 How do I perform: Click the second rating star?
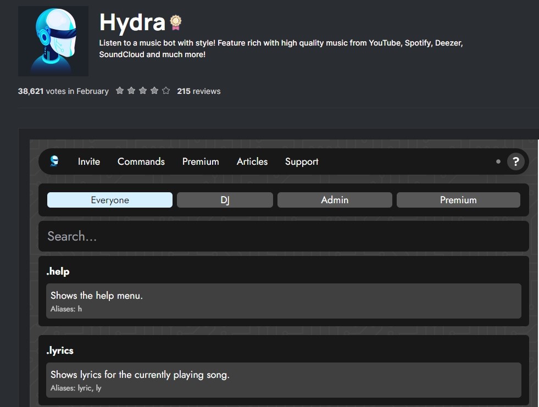(131, 91)
